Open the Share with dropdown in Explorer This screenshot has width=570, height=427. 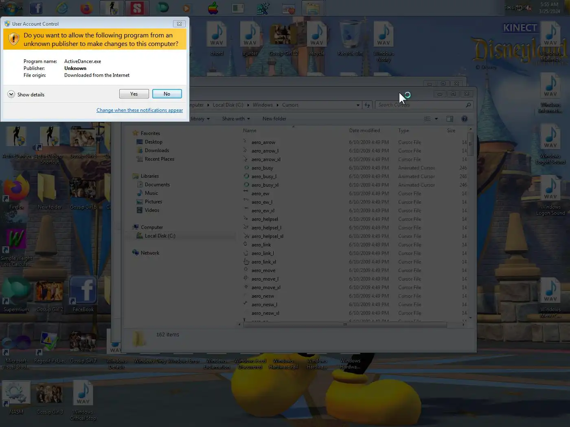tap(236, 119)
